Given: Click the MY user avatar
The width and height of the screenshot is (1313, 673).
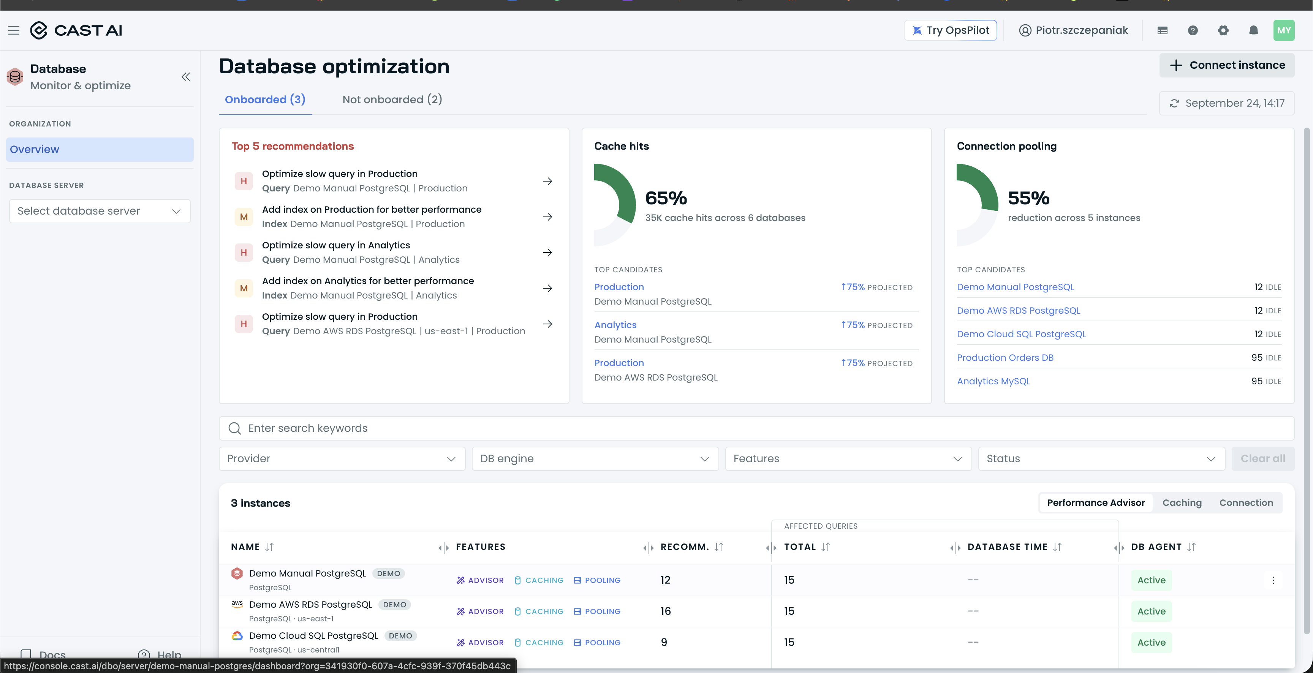Looking at the screenshot, I should point(1283,30).
